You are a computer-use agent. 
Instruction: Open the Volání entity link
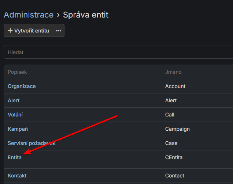pos(15,115)
